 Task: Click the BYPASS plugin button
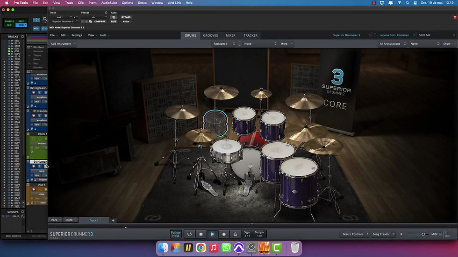click(126, 17)
